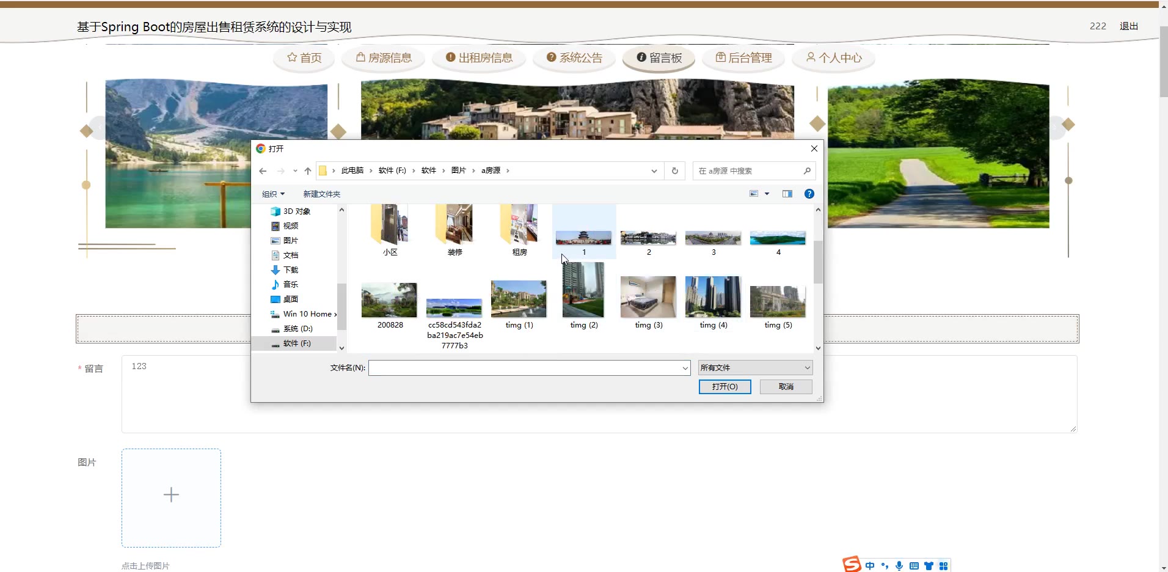Open the 组织 menu
Viewport: 1168px width, 572px height.
[x=273, y=194]
